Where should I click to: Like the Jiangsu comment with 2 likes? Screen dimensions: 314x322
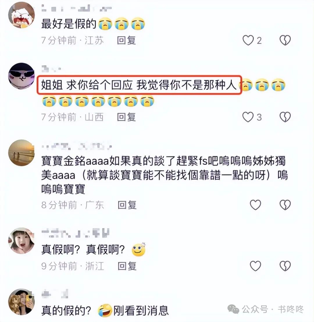click(x=248, y=40)
